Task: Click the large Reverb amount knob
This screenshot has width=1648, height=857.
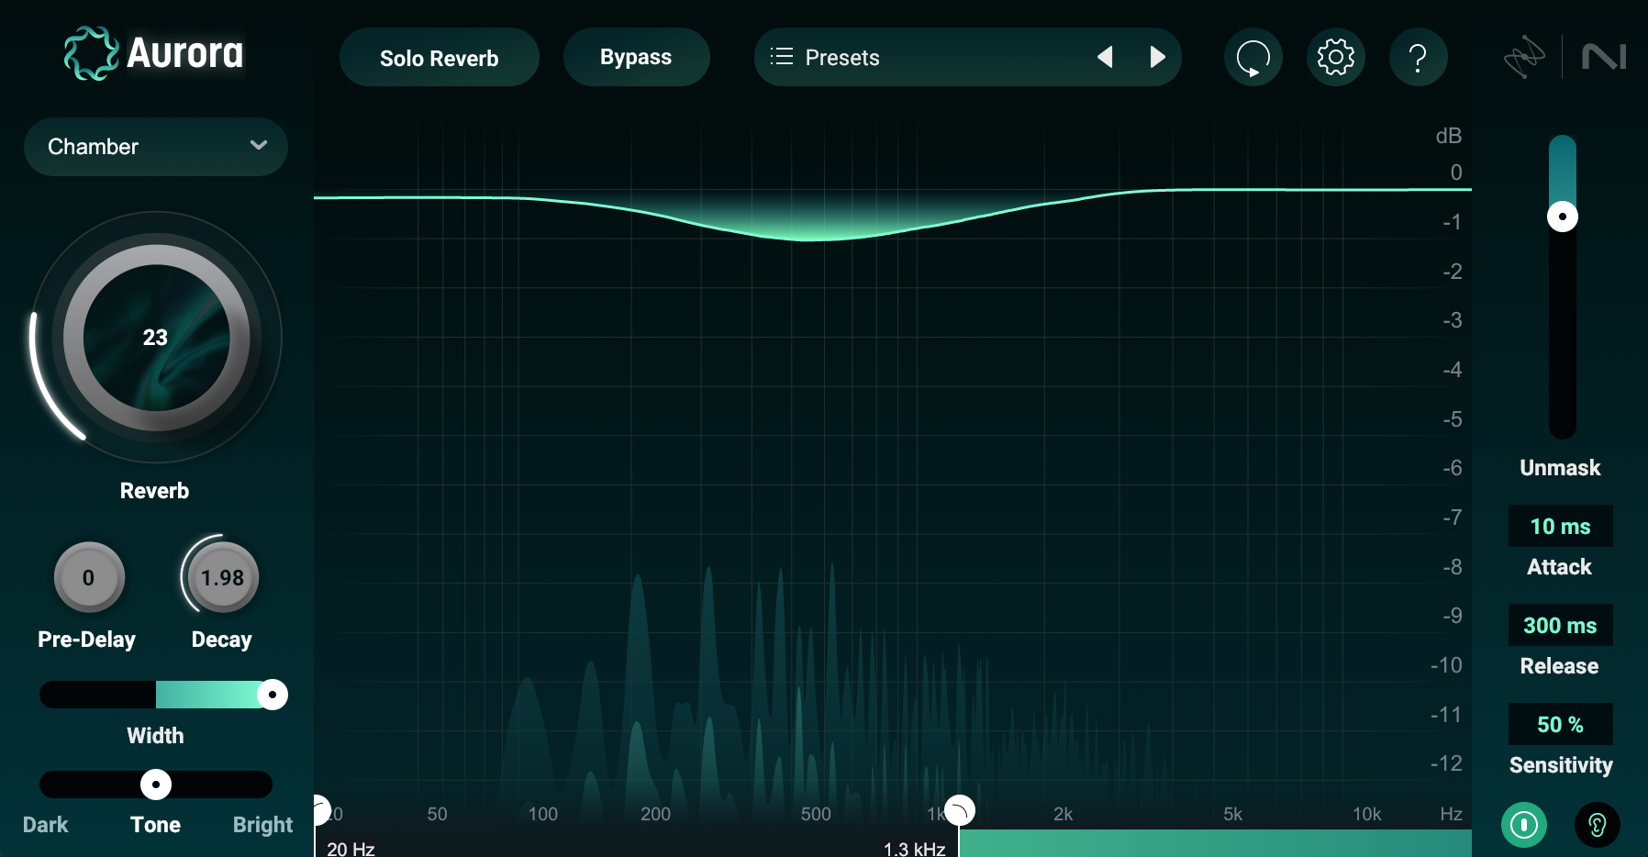Action: (156, 338)
